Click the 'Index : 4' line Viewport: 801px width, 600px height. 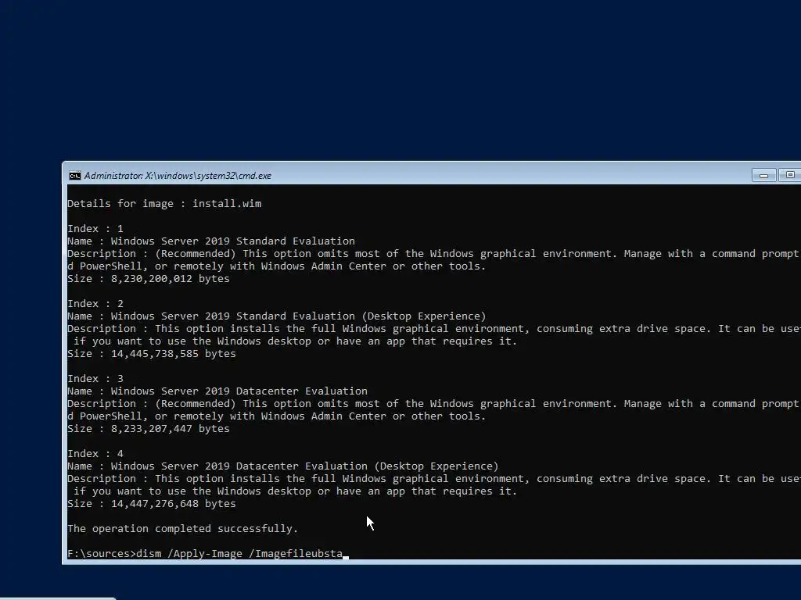pos(95,454)
